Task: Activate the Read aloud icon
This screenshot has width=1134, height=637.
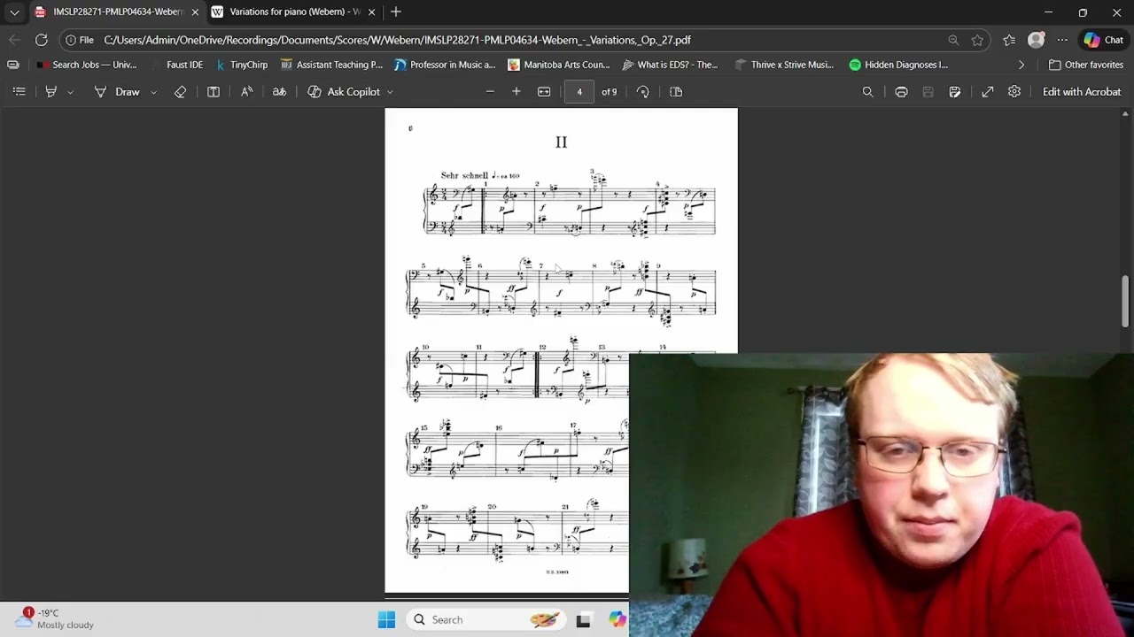Action: tap(246, 92)
